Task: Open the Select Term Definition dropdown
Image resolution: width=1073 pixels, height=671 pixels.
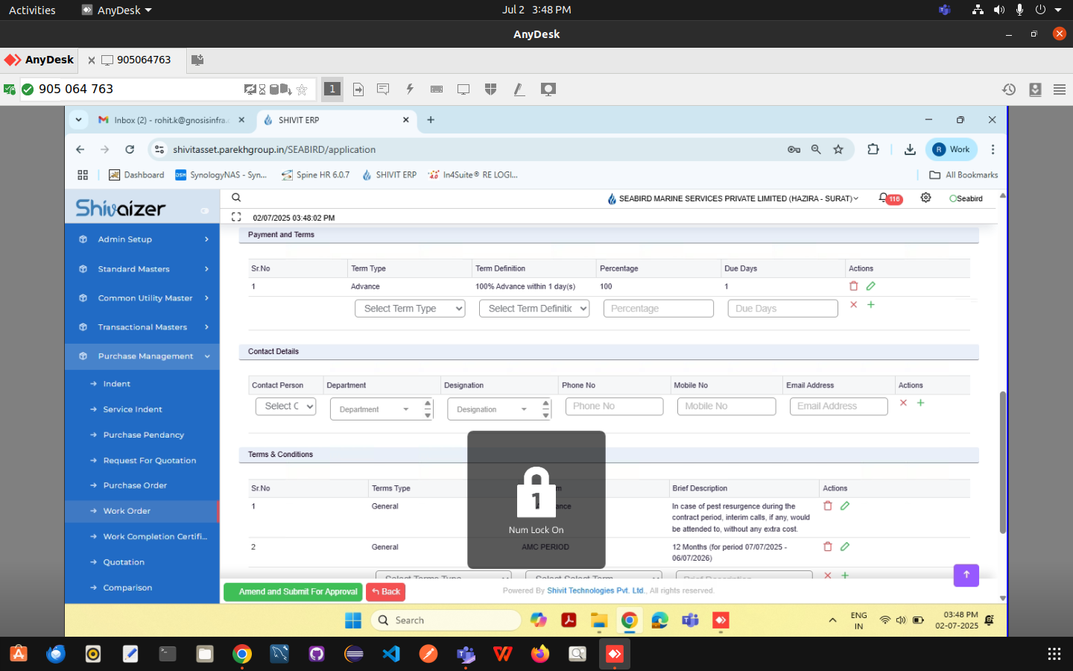Action: 534,309
